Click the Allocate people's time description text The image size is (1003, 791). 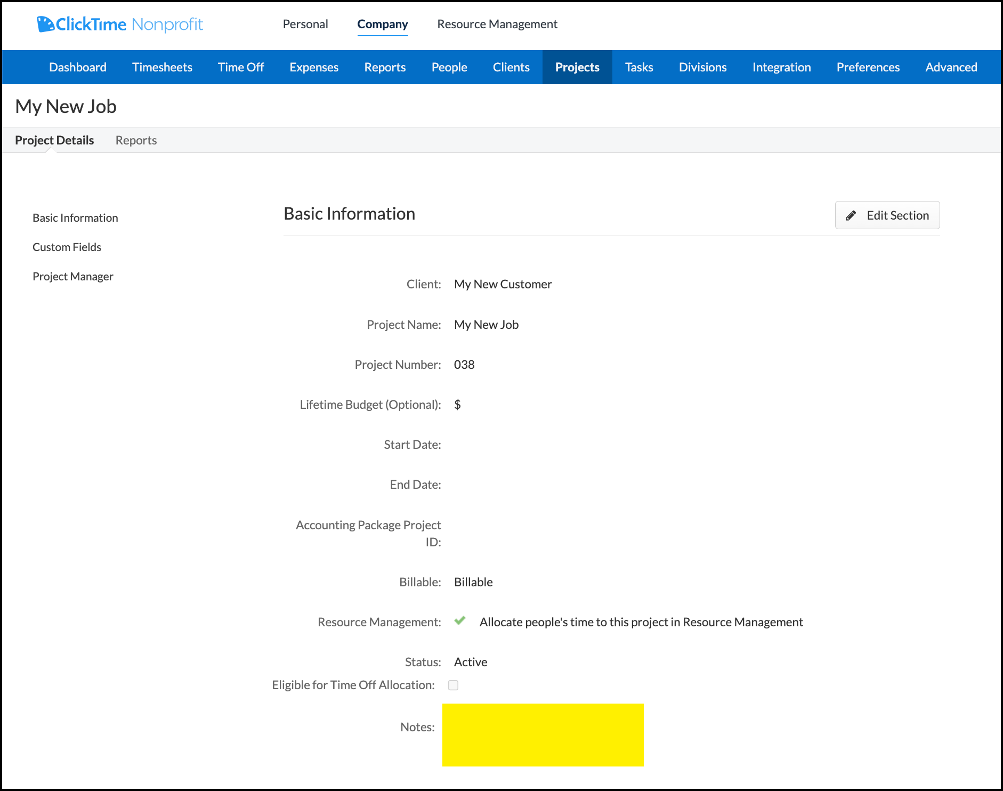tap(641, 622)
